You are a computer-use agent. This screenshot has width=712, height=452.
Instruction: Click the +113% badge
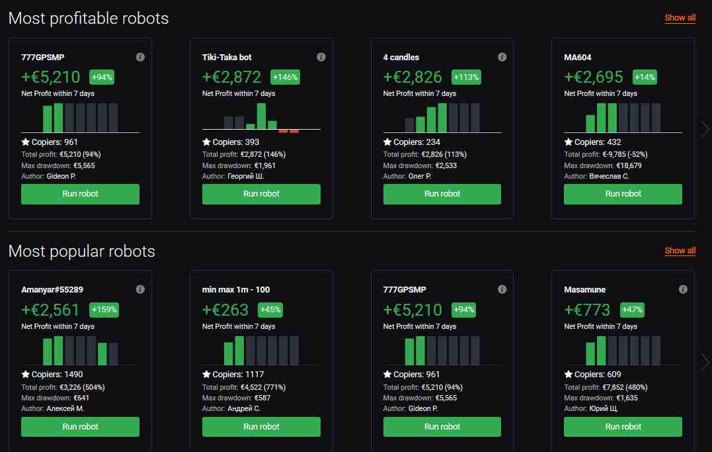click(x=466, y=77)
